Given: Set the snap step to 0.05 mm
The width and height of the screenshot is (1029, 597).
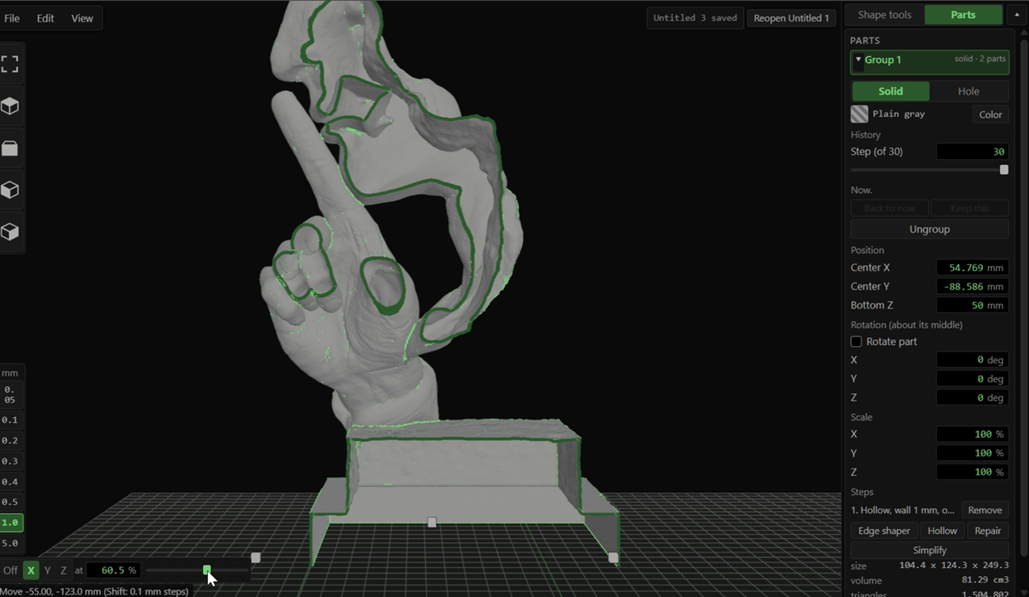Looking at the screenshot, I should 10,395.
